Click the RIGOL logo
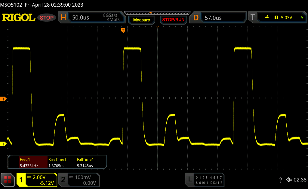Image resolution: width=308 pixels, height=189 pixels. point(19,18)
